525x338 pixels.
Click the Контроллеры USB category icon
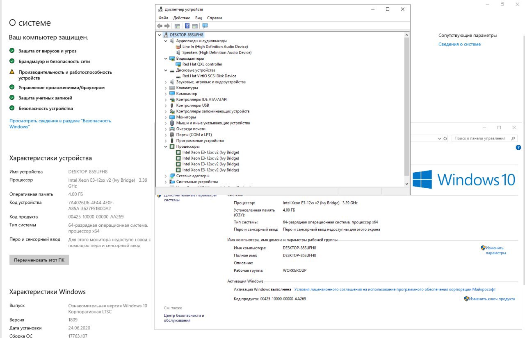[172, 105]
